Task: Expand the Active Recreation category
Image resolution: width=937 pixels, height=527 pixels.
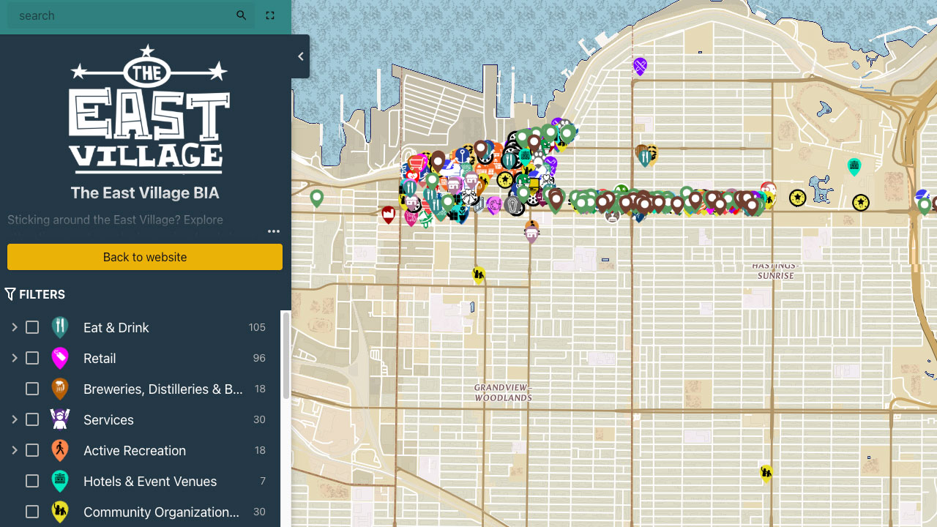Action: [14, 450]
